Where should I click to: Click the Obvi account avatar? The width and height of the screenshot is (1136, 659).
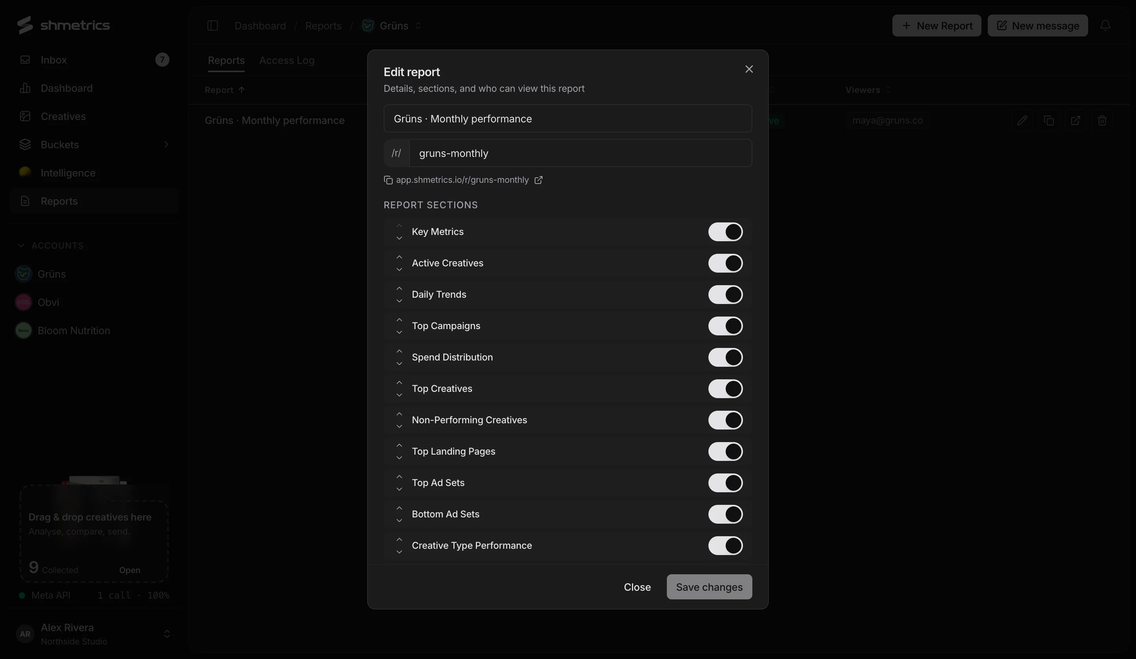click(24, 302)
